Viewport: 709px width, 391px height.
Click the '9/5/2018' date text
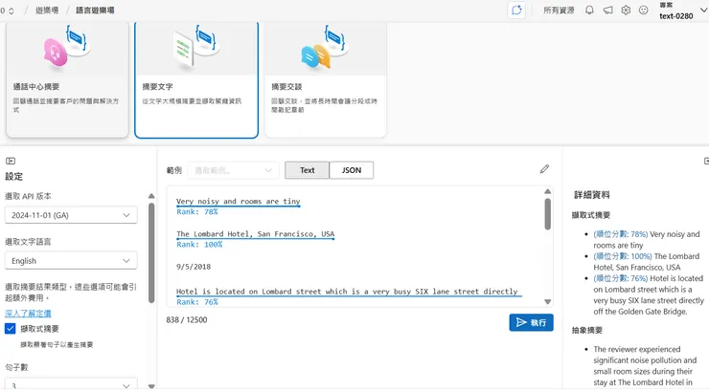[194, 267]
